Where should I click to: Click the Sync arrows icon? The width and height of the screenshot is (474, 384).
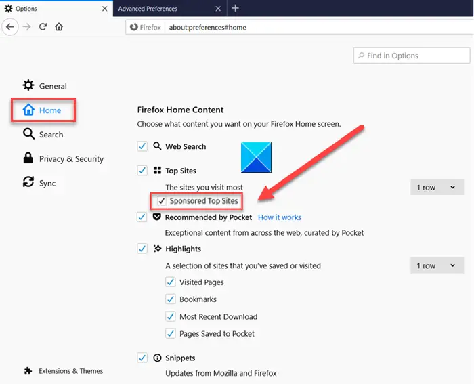(28, 182)
